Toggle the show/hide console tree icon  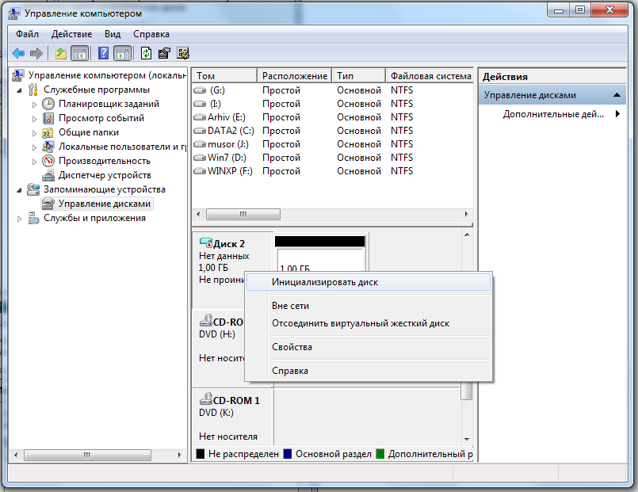(x=80, y=53)
